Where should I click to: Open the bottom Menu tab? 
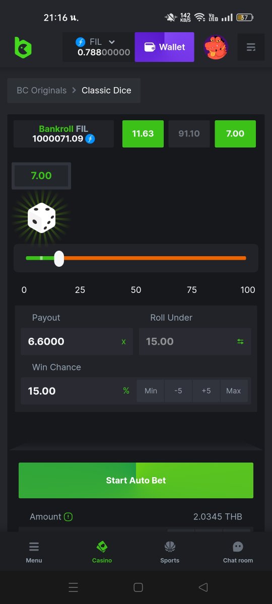click(34, 552)
